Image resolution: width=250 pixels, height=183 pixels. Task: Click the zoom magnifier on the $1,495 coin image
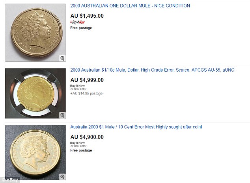(62, 58)
